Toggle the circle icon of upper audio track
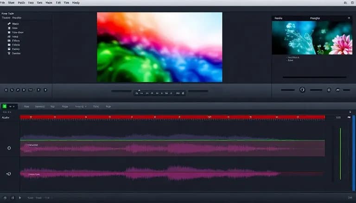Image resolution: width=356 pixels, height=203 pixels. click(x=9, y=148)
